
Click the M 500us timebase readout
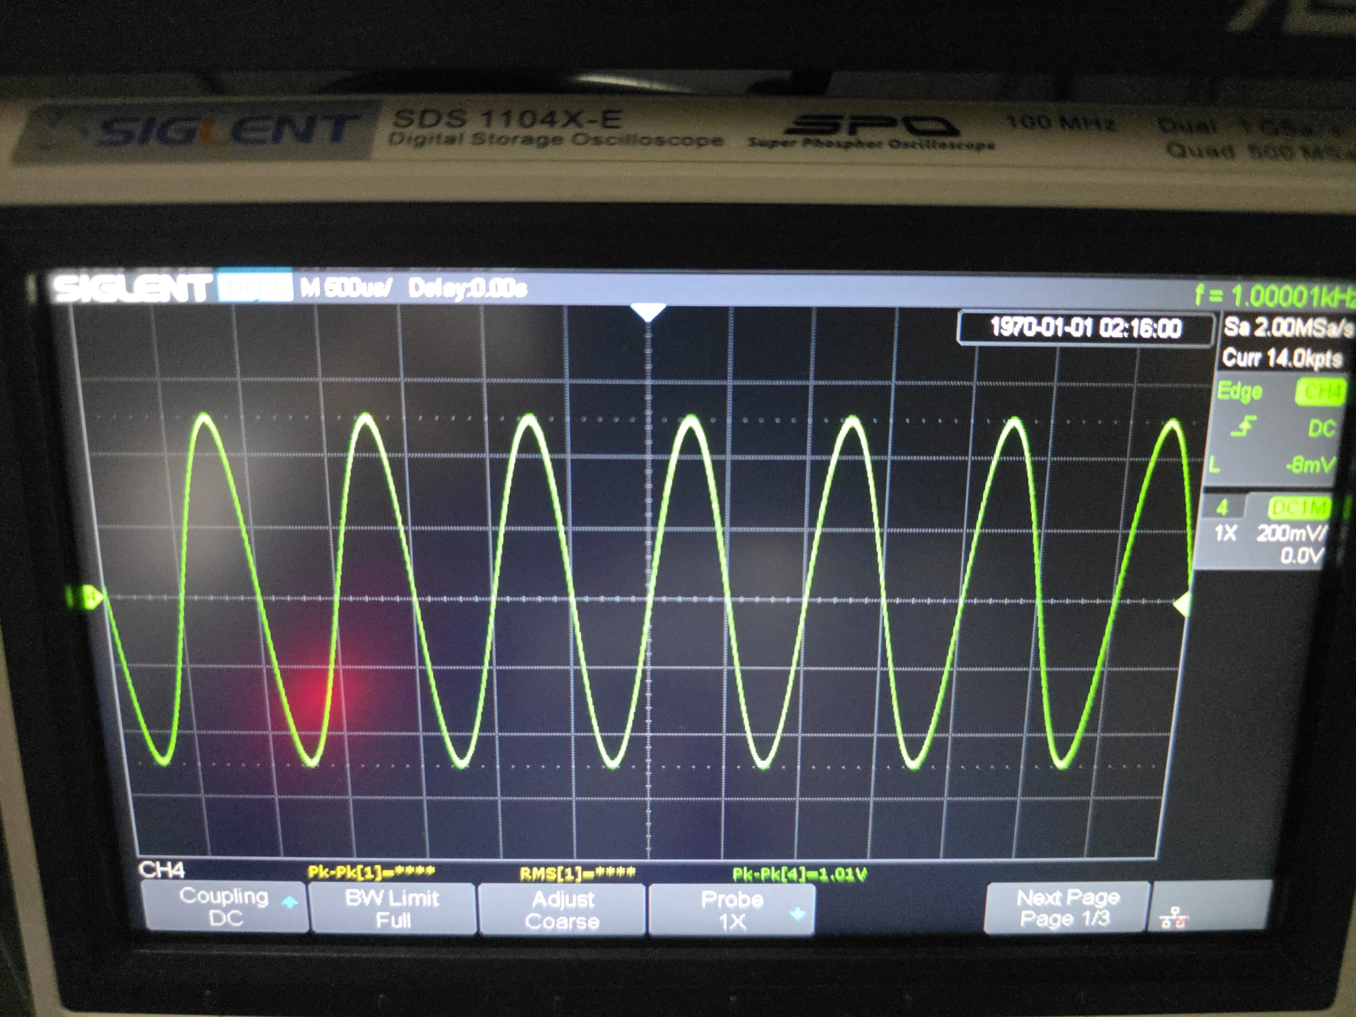coord(346,288)
